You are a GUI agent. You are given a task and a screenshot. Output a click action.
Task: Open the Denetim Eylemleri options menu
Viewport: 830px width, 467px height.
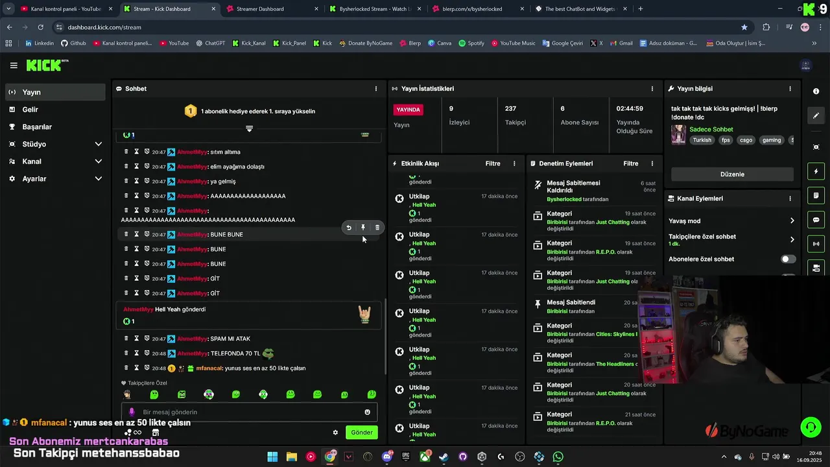(652, 163)
